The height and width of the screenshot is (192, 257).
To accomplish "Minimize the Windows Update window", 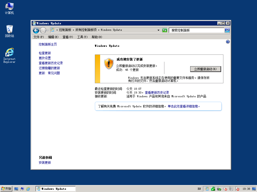I will 219,23.
